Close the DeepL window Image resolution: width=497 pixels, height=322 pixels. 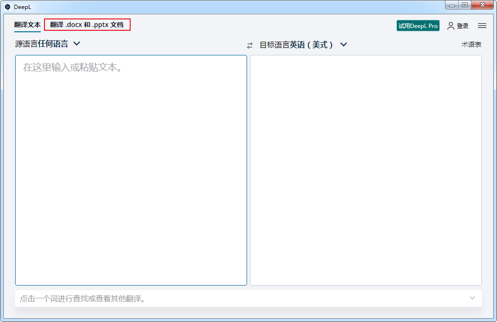(x=482, y=5)
